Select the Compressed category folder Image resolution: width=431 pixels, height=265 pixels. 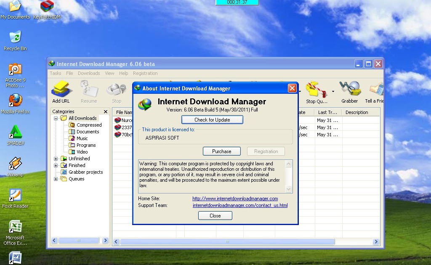pyautogui.click(x=85, y=125)
